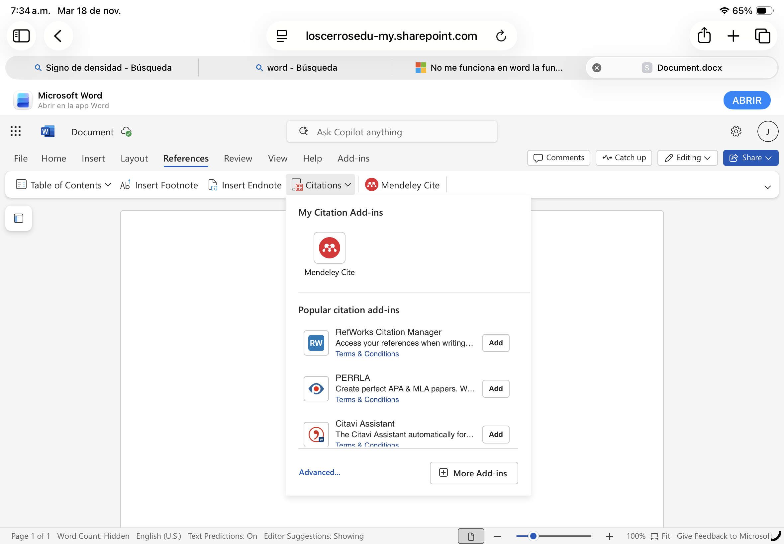784x544 pixels.
Task: Toggle Text Predictions in the status bar
Action: coord(223,536)
